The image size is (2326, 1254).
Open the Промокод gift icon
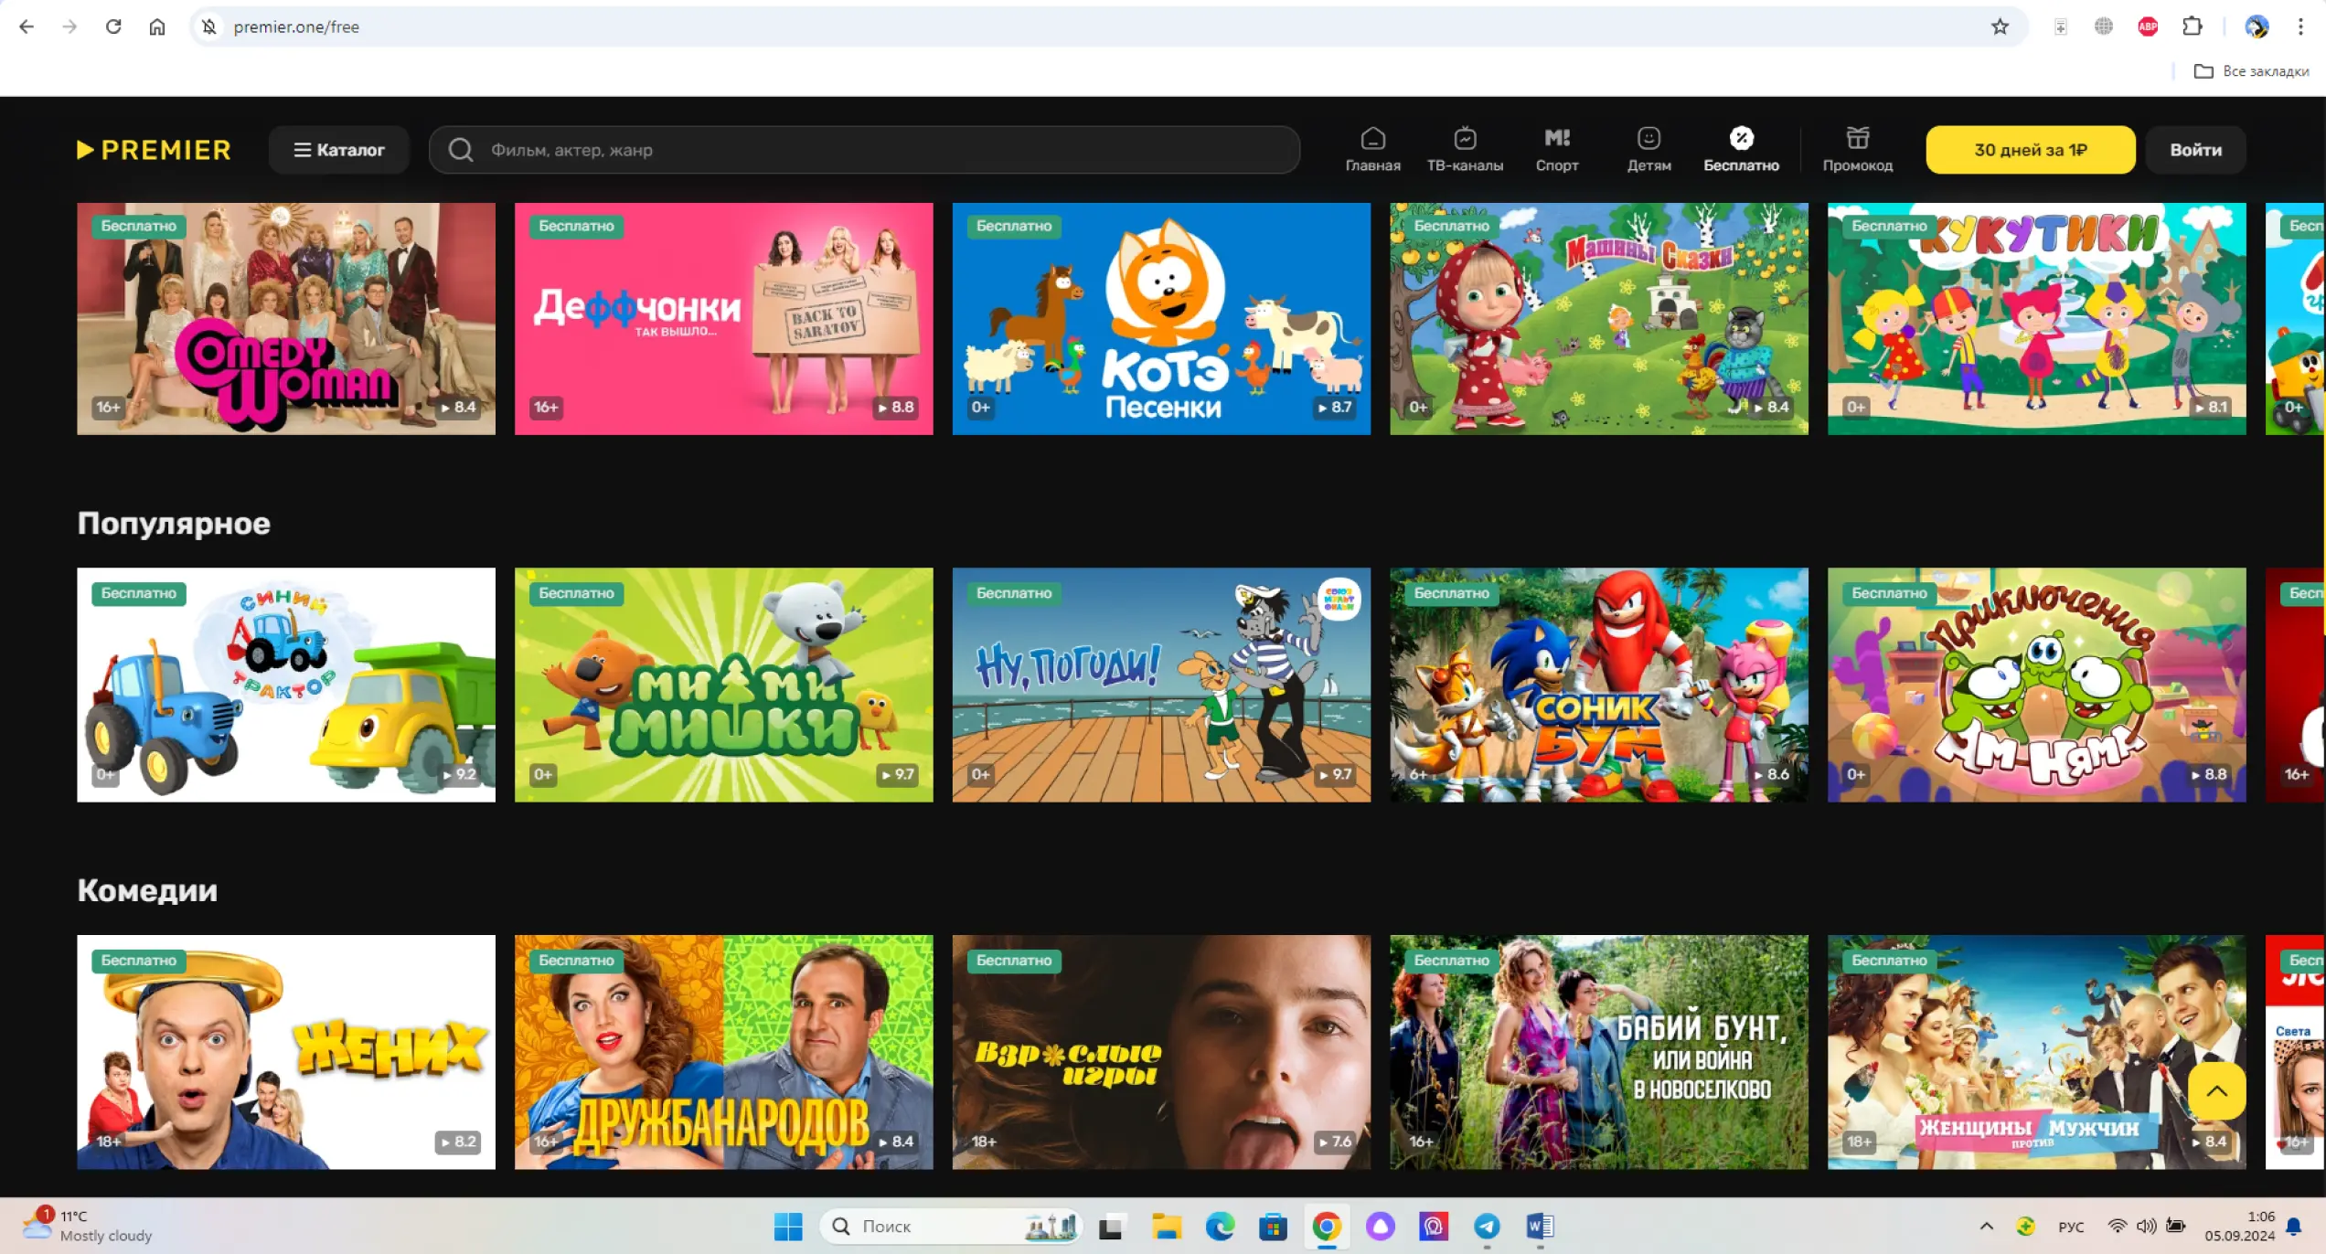pyautogui.click(x=1857, y=149)
